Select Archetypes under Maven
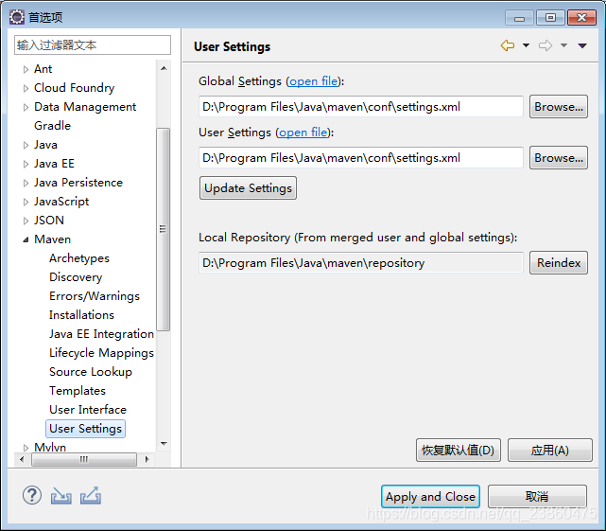Screen dimensions: 606x531 pyautogui.click(x=79, y=258)
